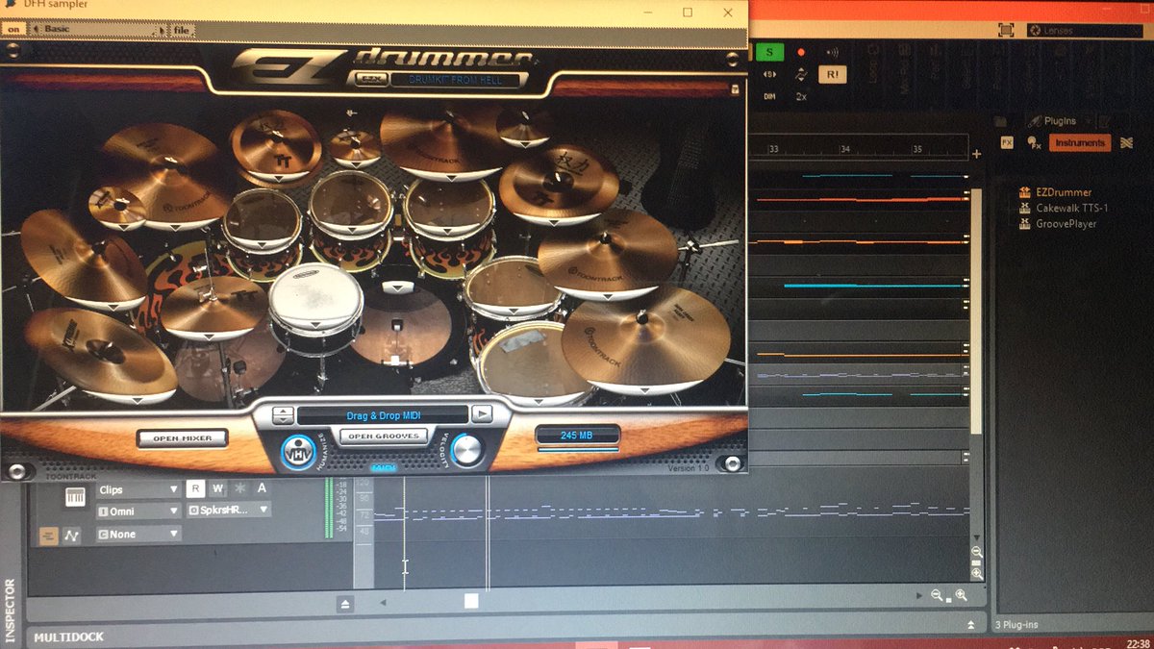The height and width of the screenshot is (649, 1154).
Task: Select previous preset arrow beside Basic
Action: (36, 30)
